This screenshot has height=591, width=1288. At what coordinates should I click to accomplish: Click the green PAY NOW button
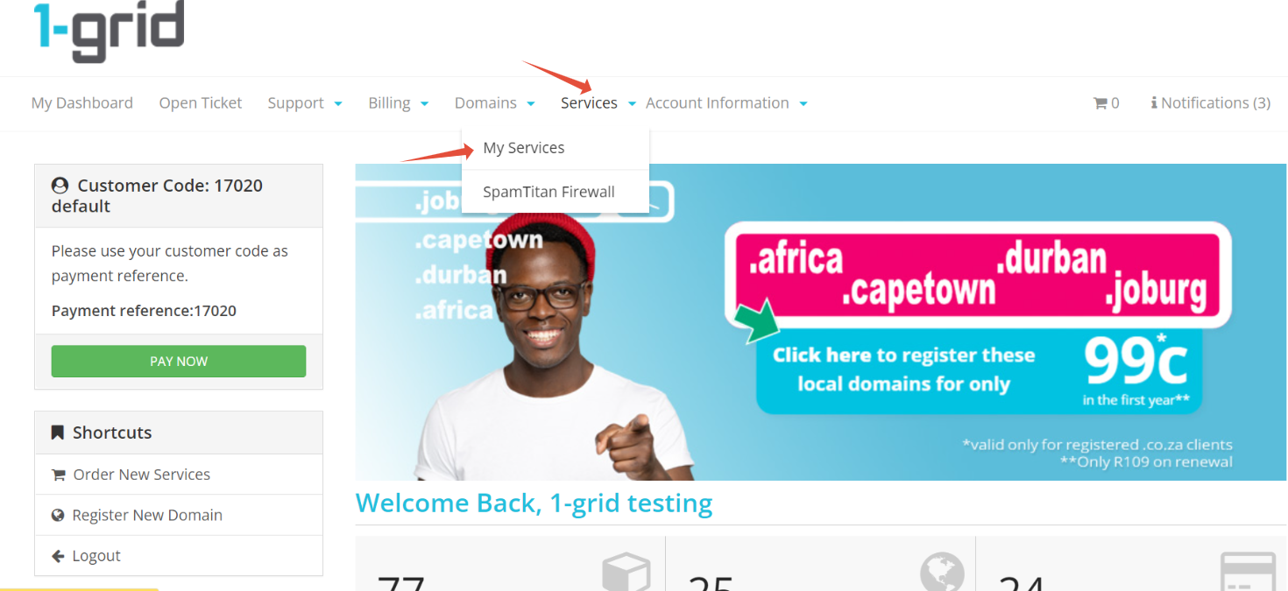click(x=179, y=361)
